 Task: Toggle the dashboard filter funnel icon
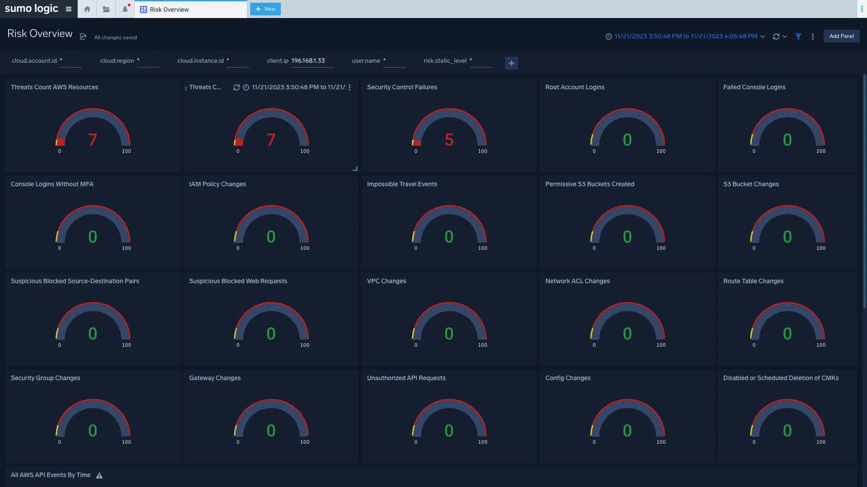(798, 37)
